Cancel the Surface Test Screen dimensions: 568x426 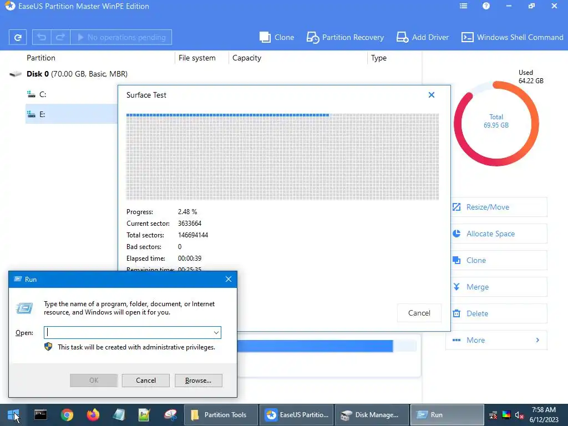[x=419, y=313]
